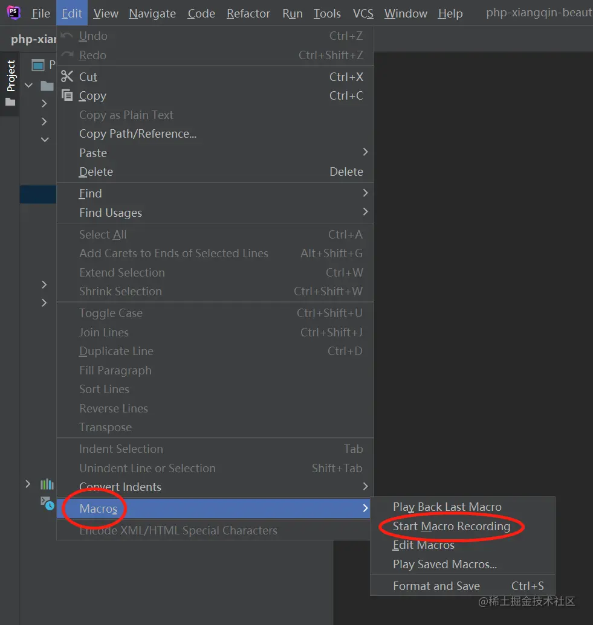593x625 pixels.
Task: Choose Copy from the Edit menu
Action: tap(215, 95)
